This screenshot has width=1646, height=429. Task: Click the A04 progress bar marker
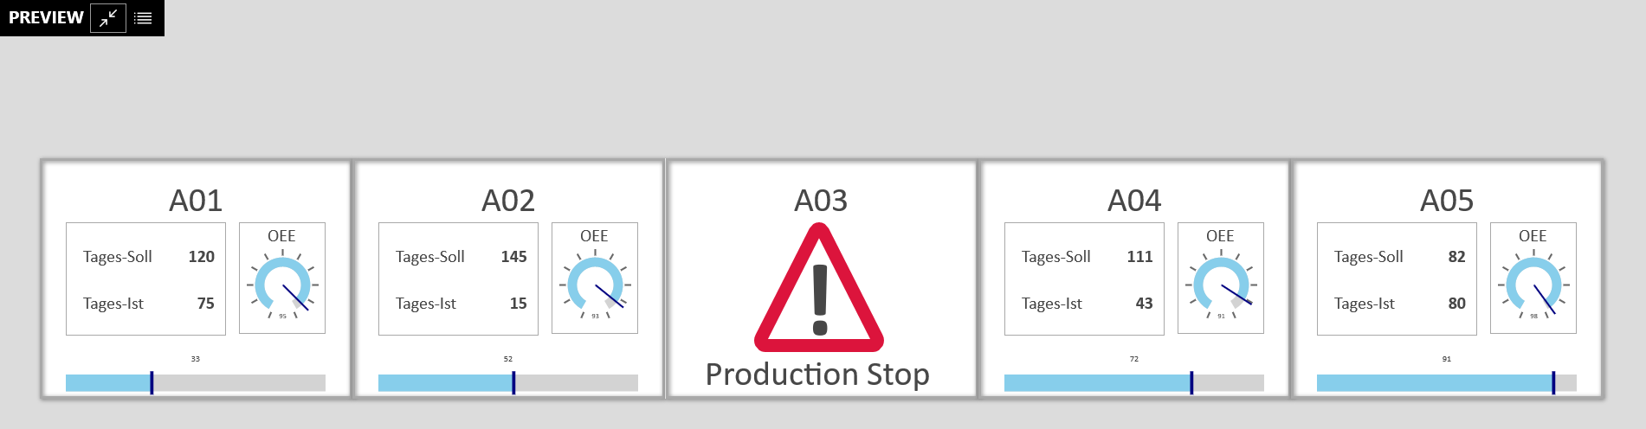coord(1191,382)
